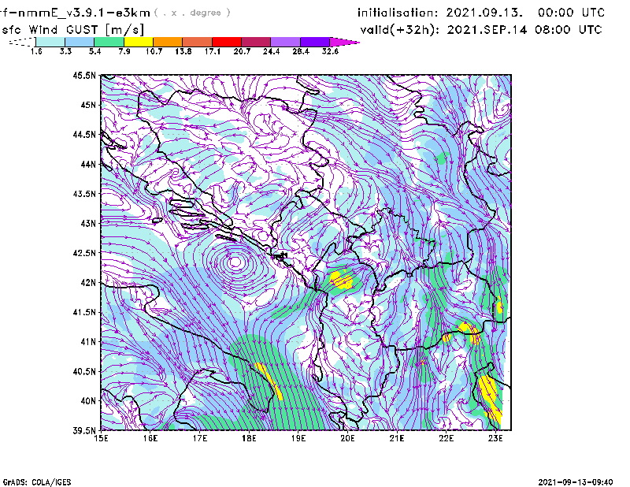Click the legend value 1.6
This screenshot has width=630, height=487.
(36, 51)
